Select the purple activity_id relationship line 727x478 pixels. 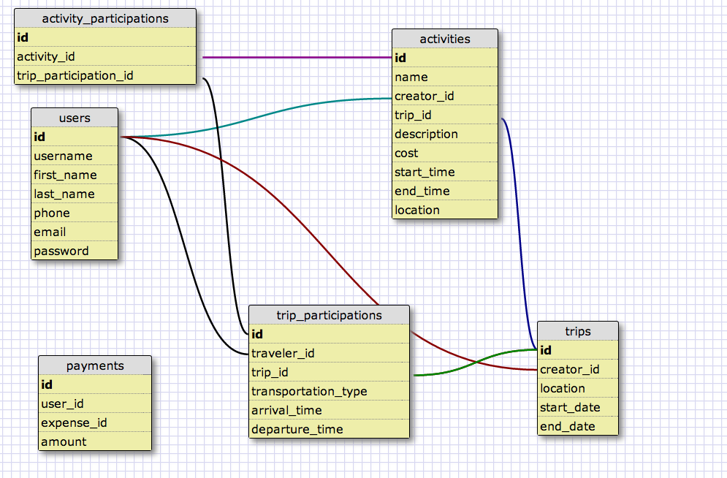click(x=297, y=58)
